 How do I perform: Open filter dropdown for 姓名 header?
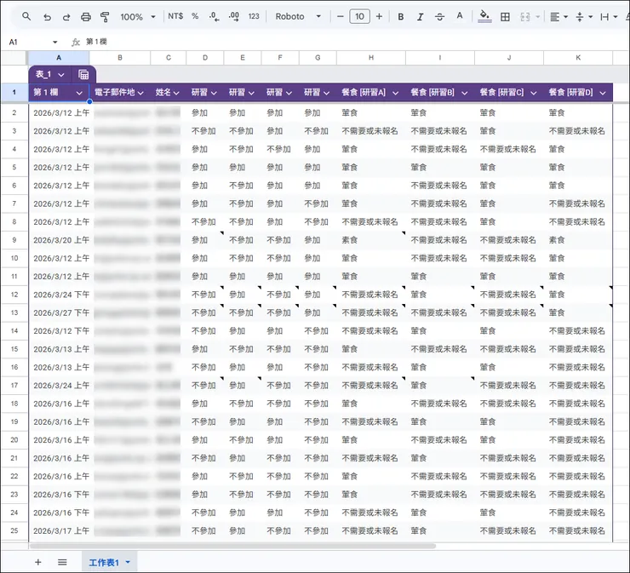pyautogui.click(x=176, y=93)
